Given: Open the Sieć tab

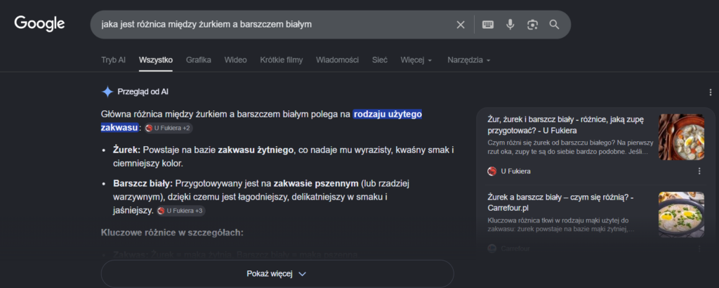Looking at the screenshot, I should click(380, 60).
